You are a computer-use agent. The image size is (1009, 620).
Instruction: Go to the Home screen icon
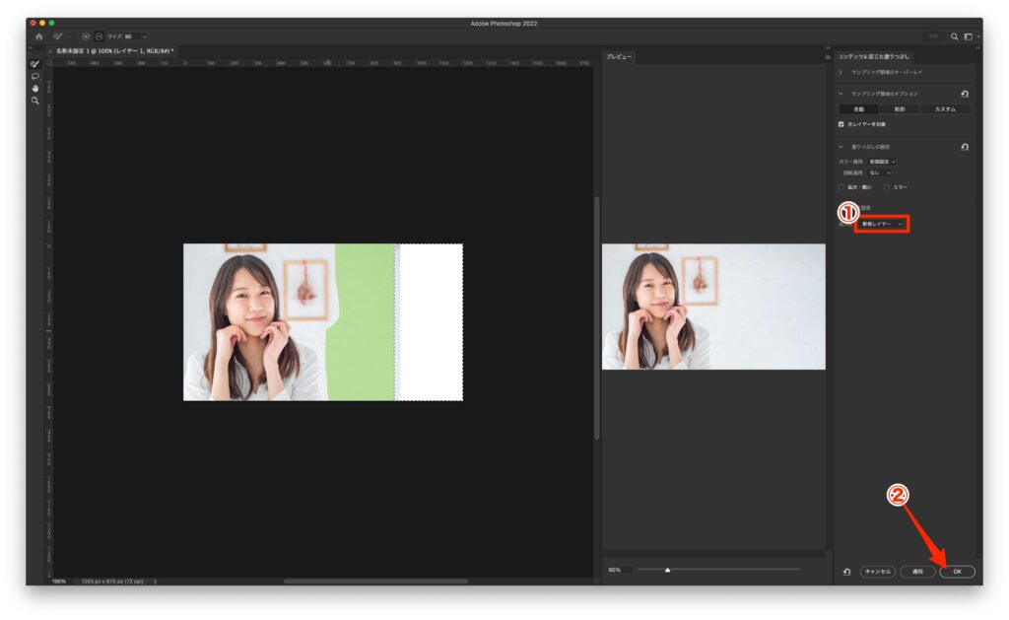[x=38, y=36]
